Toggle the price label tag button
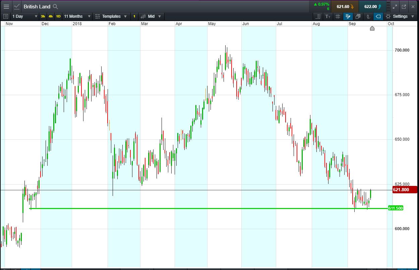Viewport: 419px width, 270px height. 378,16
